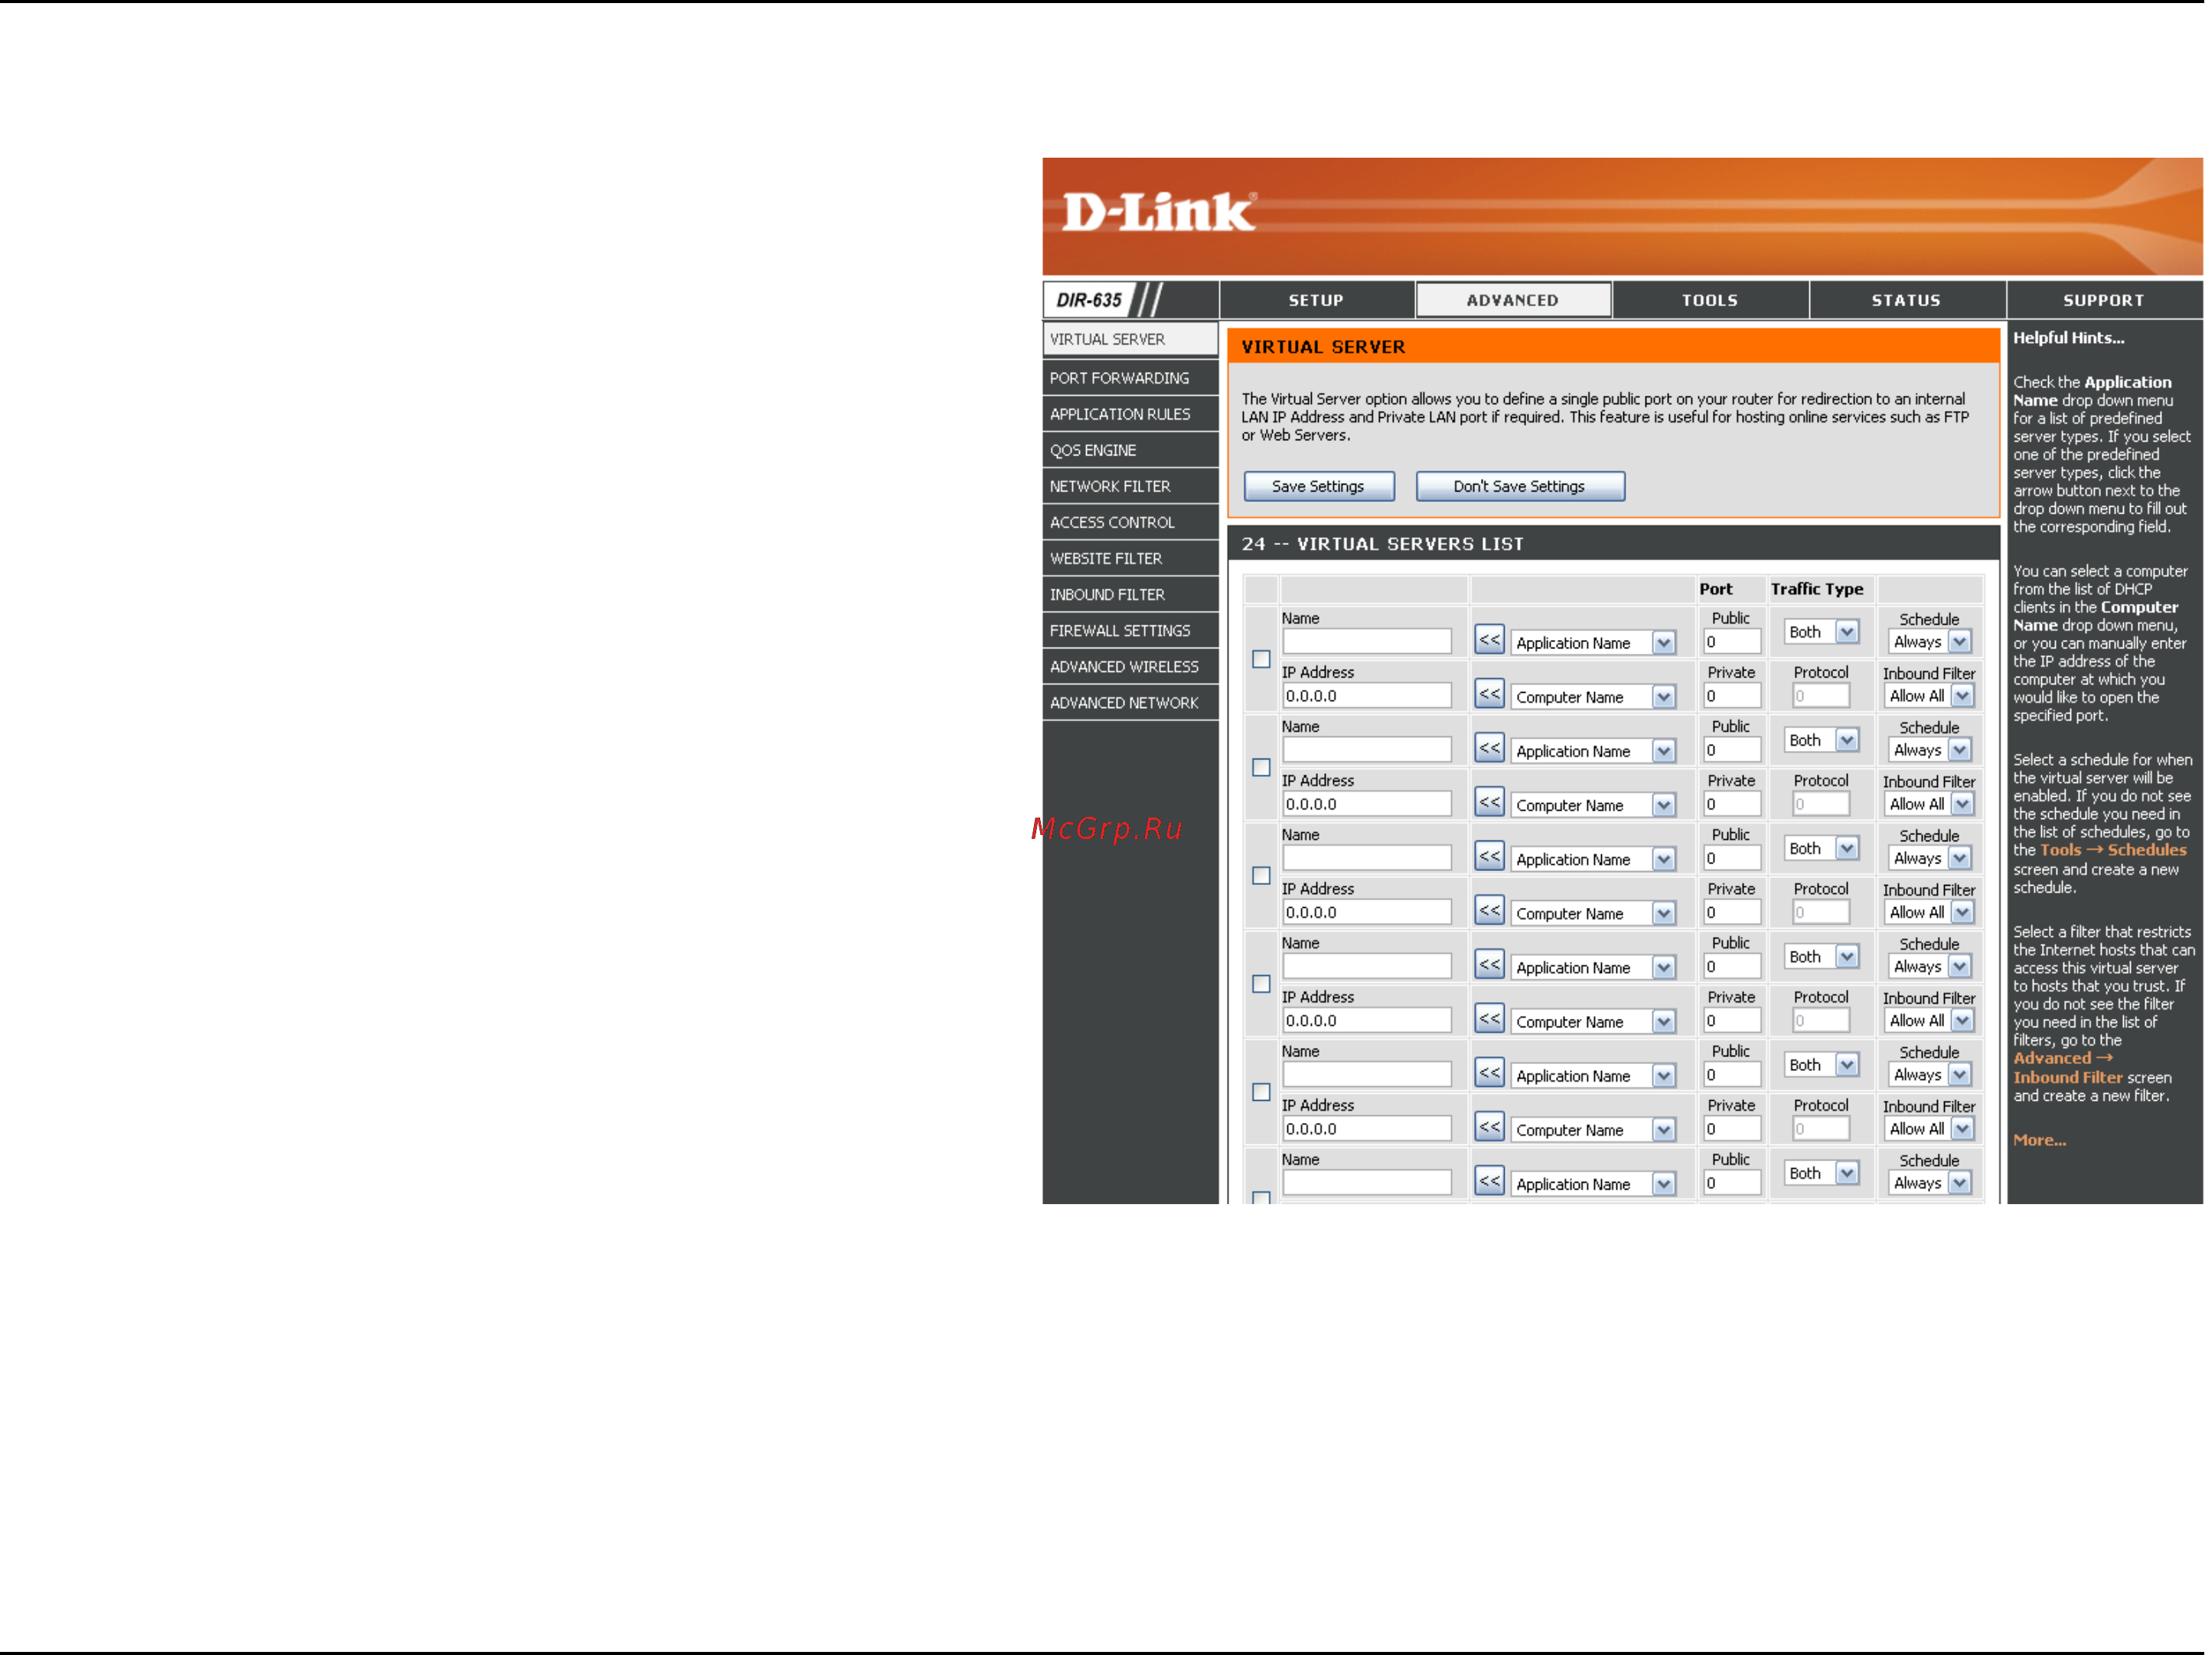2205x1655 pixels.
Task: Enable the second virtual server checkbox
Action: [x=1261, y=768]
